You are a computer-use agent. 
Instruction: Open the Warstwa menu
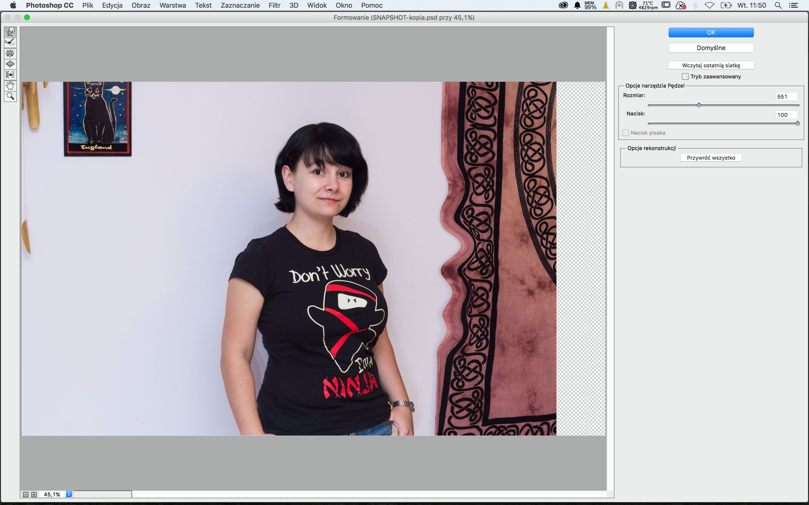click(173, 5)
